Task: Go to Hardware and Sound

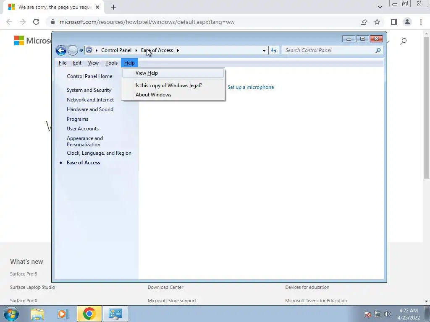Action: (x=90, y=109)
